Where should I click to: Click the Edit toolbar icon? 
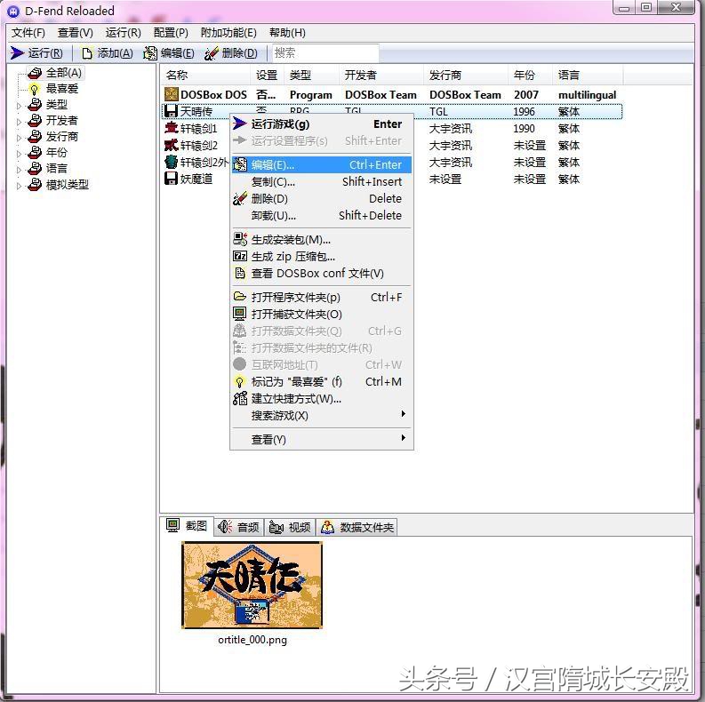(x=150, y=53)
